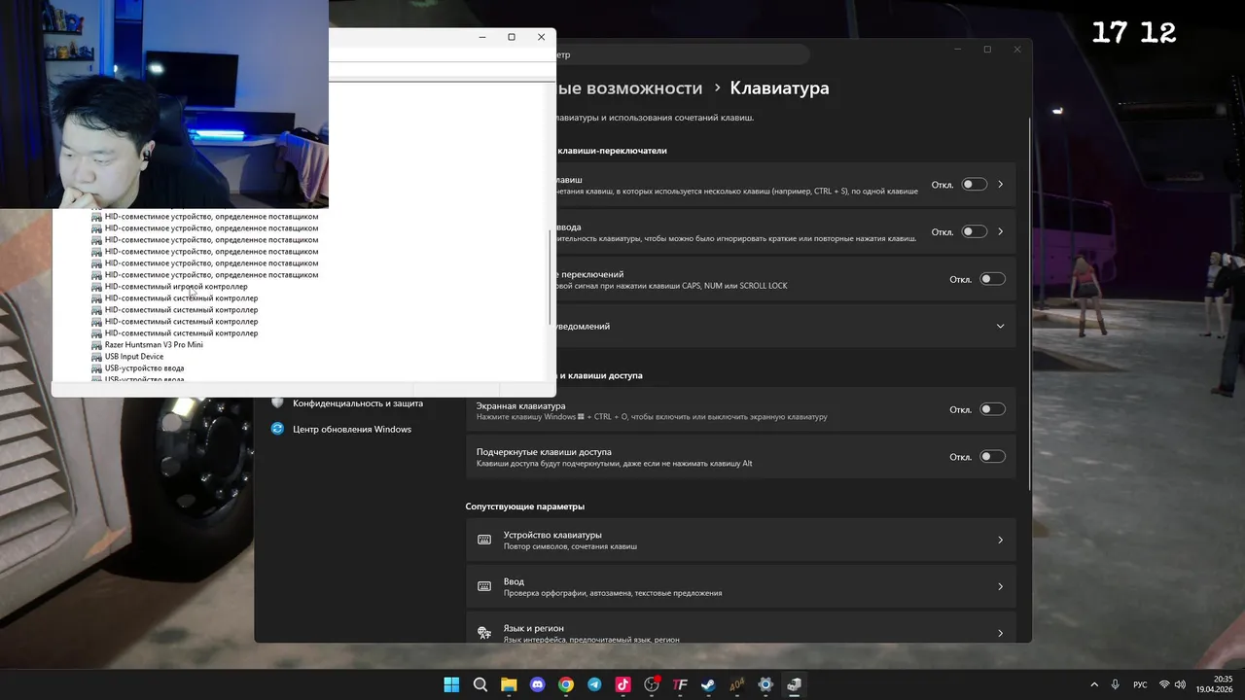The height and width of the screenshot is (700, 1245).
Task: Click the Settings search box at top
Action: tap(681, 55)
